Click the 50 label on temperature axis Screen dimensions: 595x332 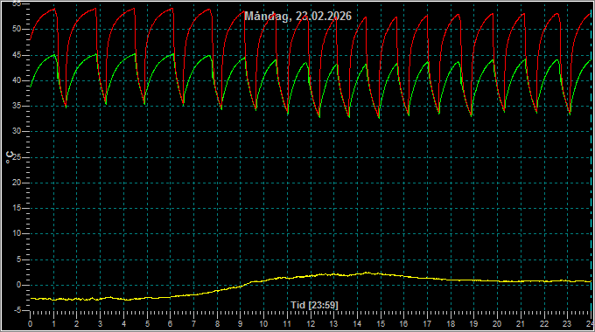click(17, 29)
